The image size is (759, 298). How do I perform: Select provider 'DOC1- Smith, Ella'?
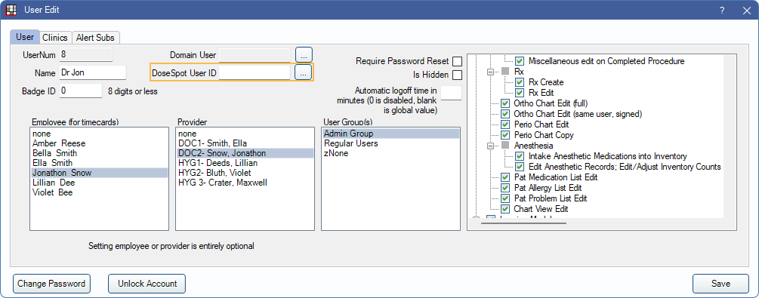coord(245,143)
